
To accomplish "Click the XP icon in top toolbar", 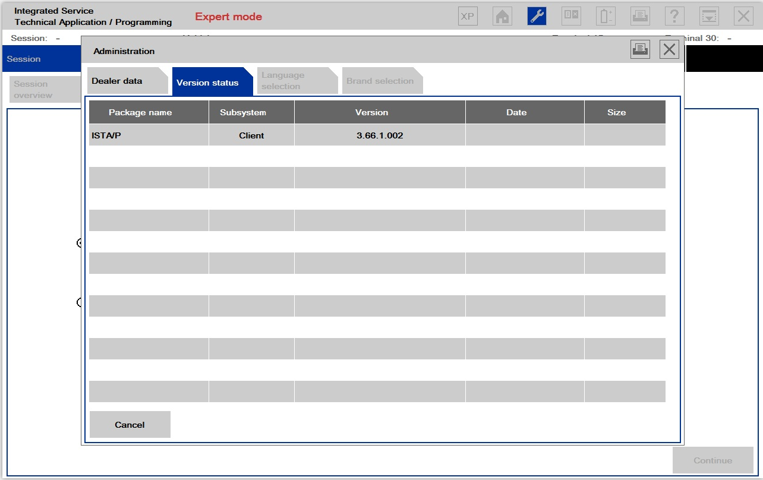I will (468, 16).
